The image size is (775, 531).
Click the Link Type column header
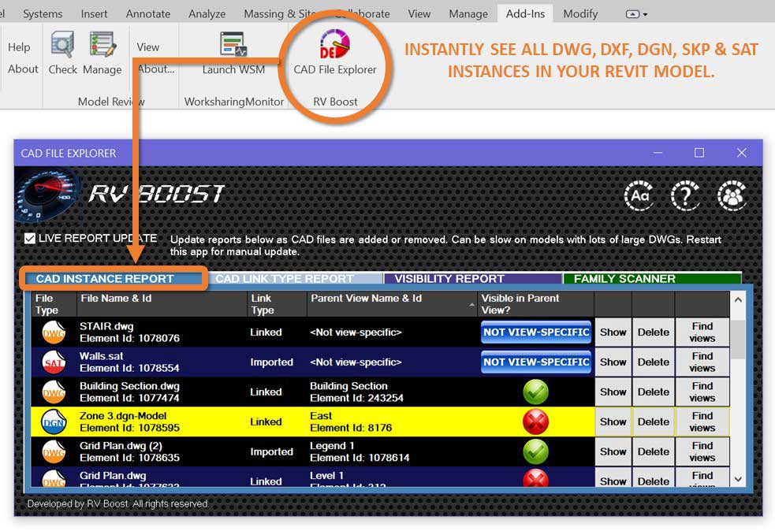tap(277, 304)
